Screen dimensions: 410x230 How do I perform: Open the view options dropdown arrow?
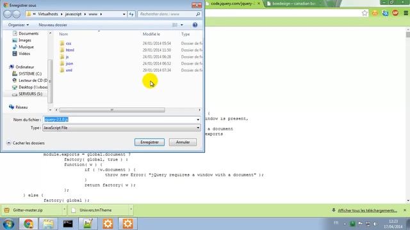[x=182, y=25]
